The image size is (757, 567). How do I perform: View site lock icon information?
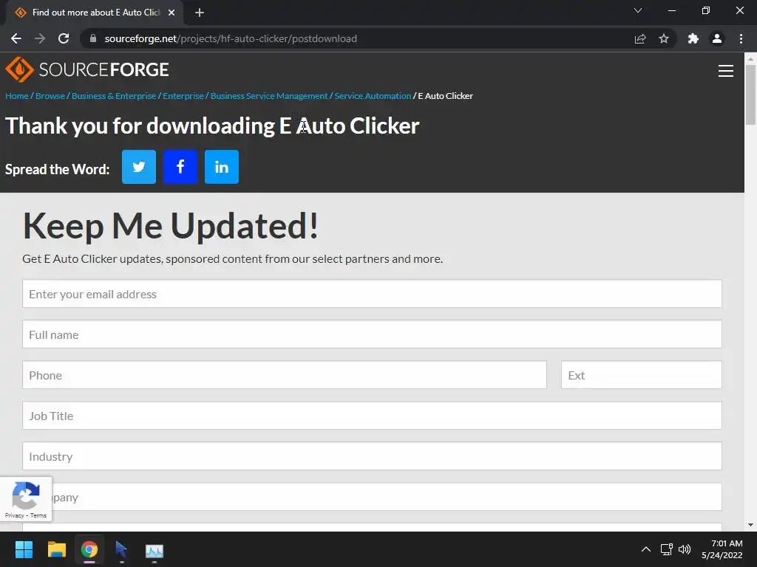(93, 38)
